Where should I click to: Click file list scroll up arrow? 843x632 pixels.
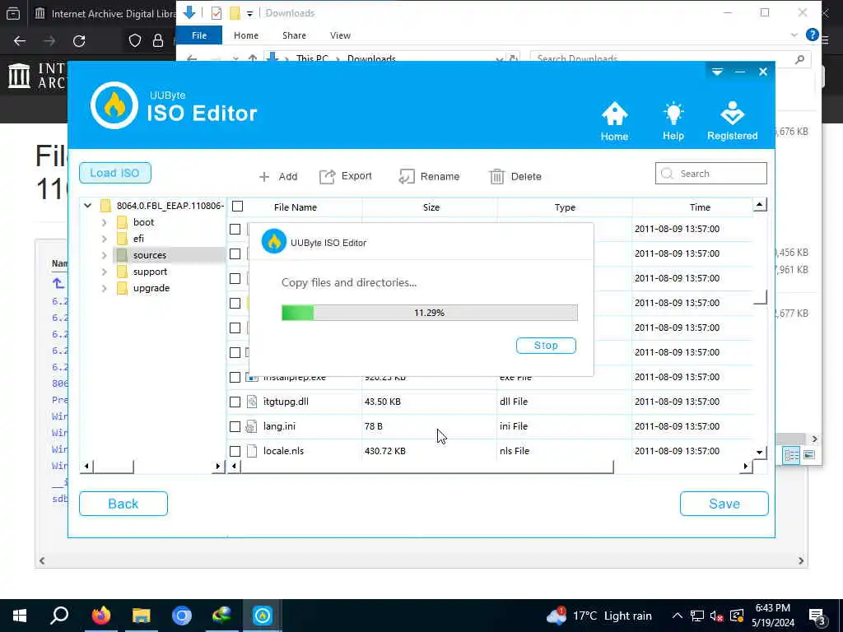point(760,205)
